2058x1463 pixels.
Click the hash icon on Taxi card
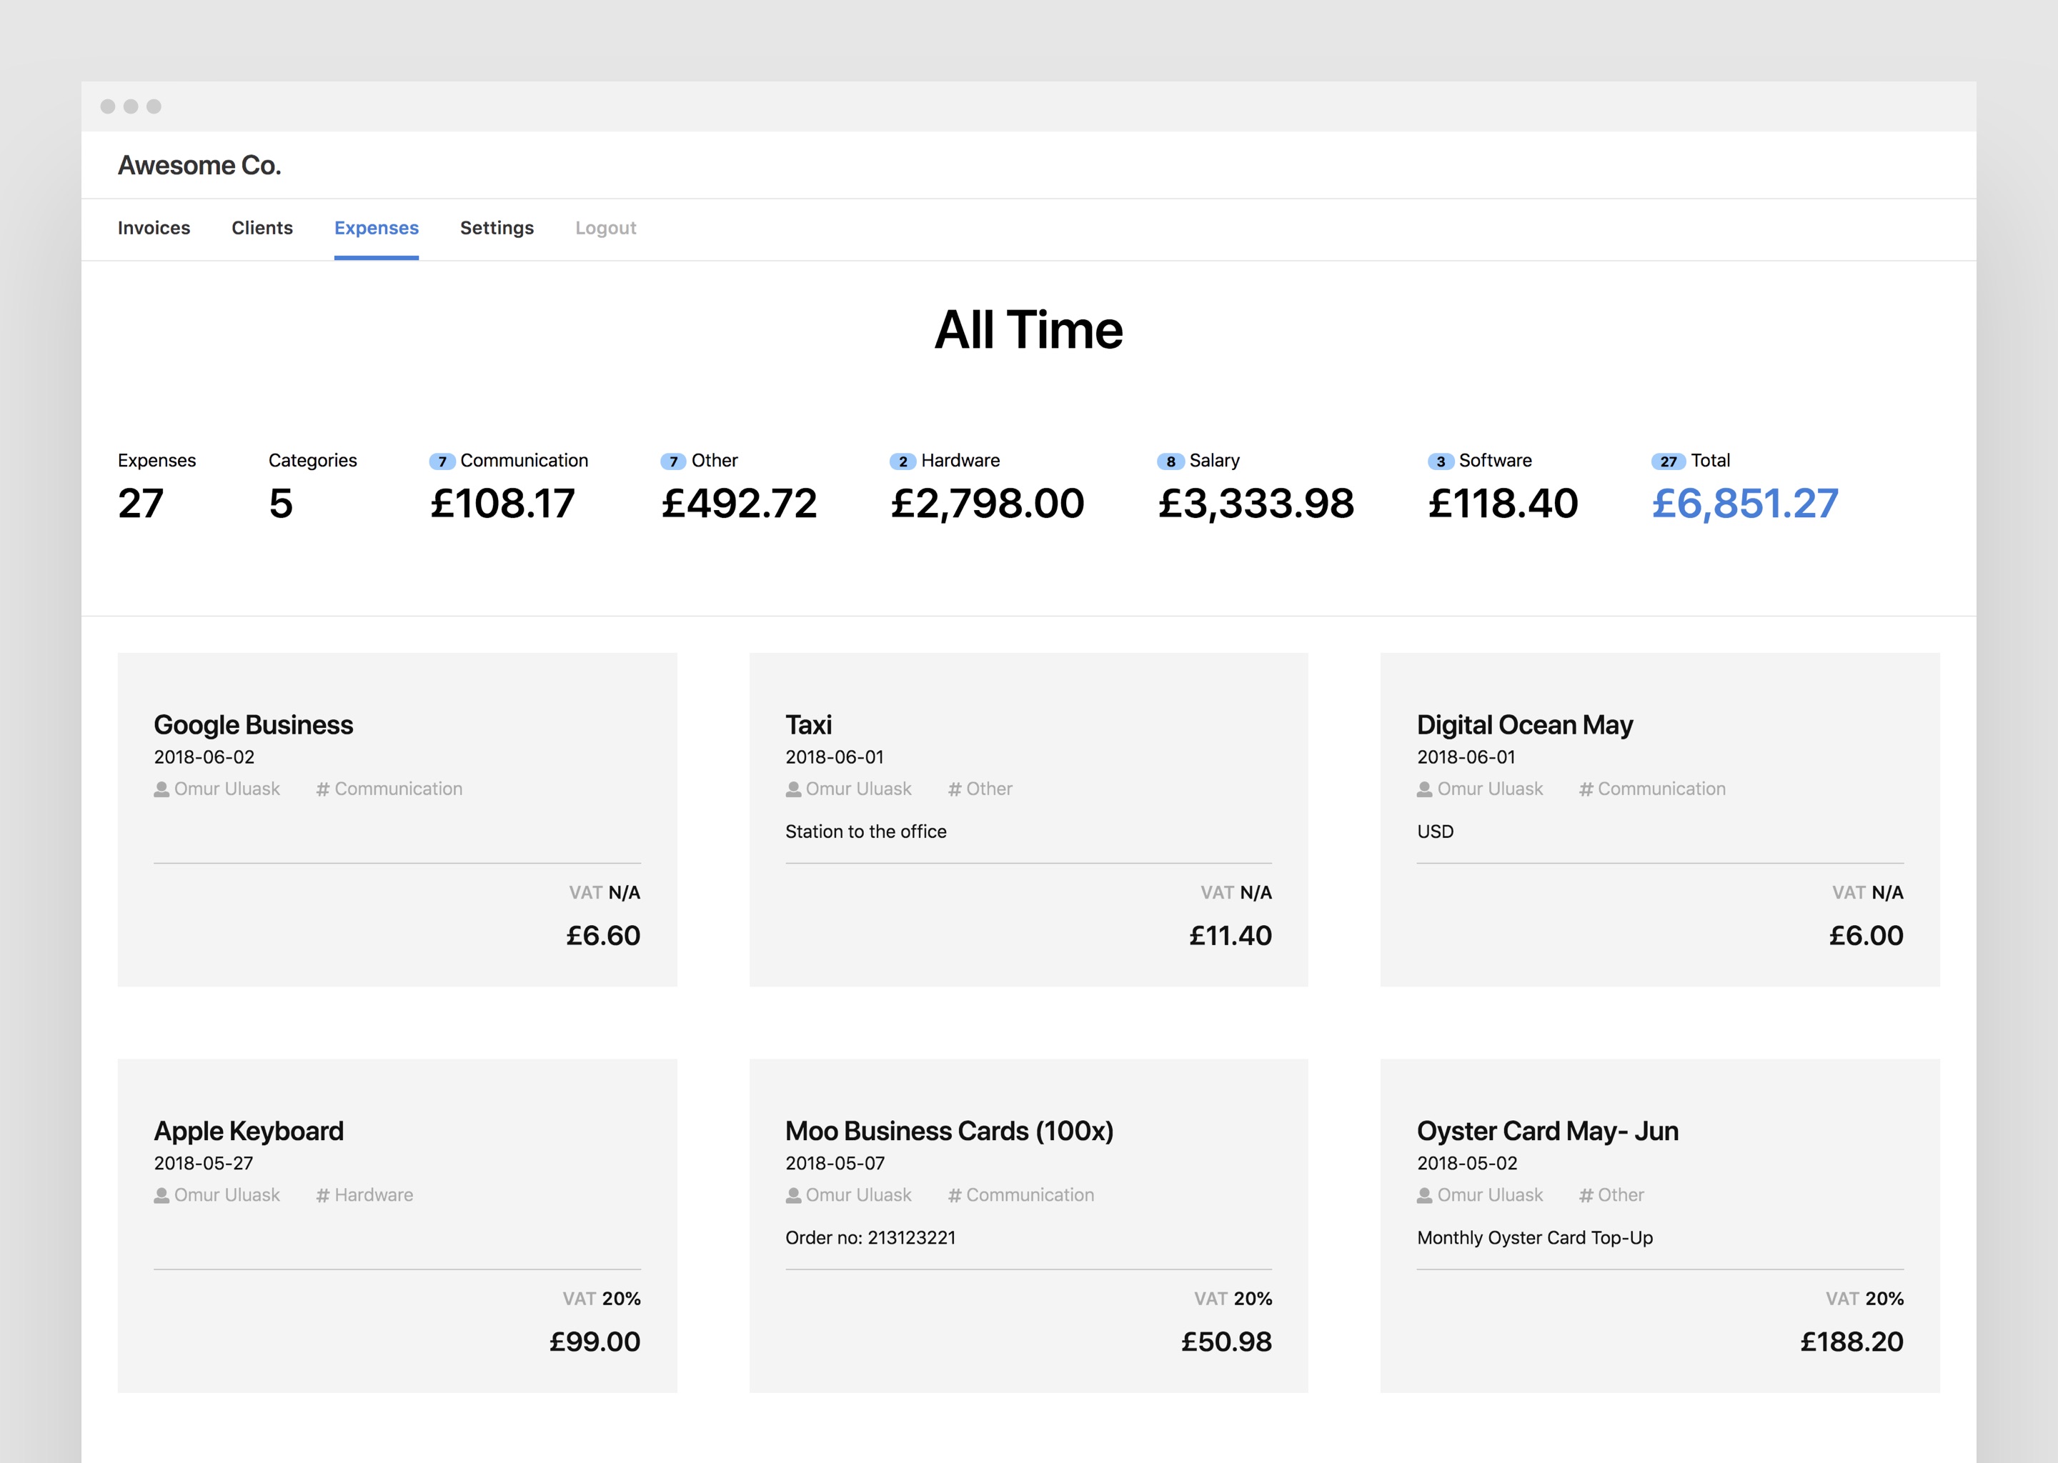click(954, 789)
